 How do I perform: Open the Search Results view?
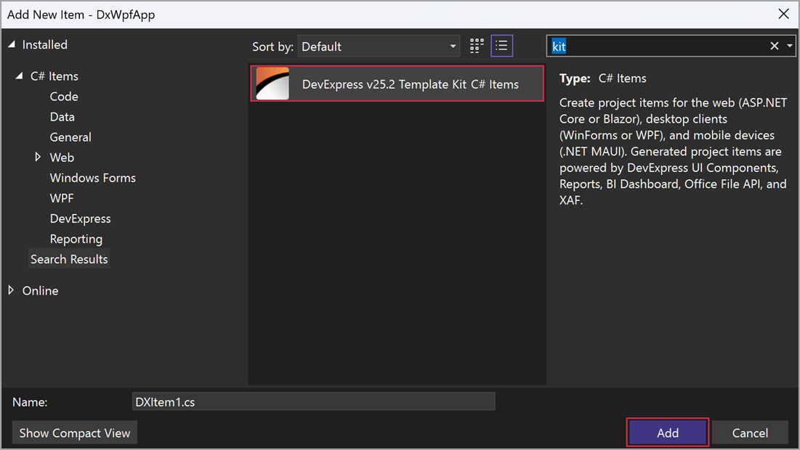[69, 258]
